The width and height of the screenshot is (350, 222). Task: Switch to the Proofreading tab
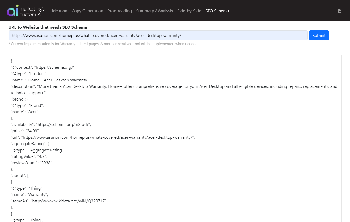click(x=120, y=11)
